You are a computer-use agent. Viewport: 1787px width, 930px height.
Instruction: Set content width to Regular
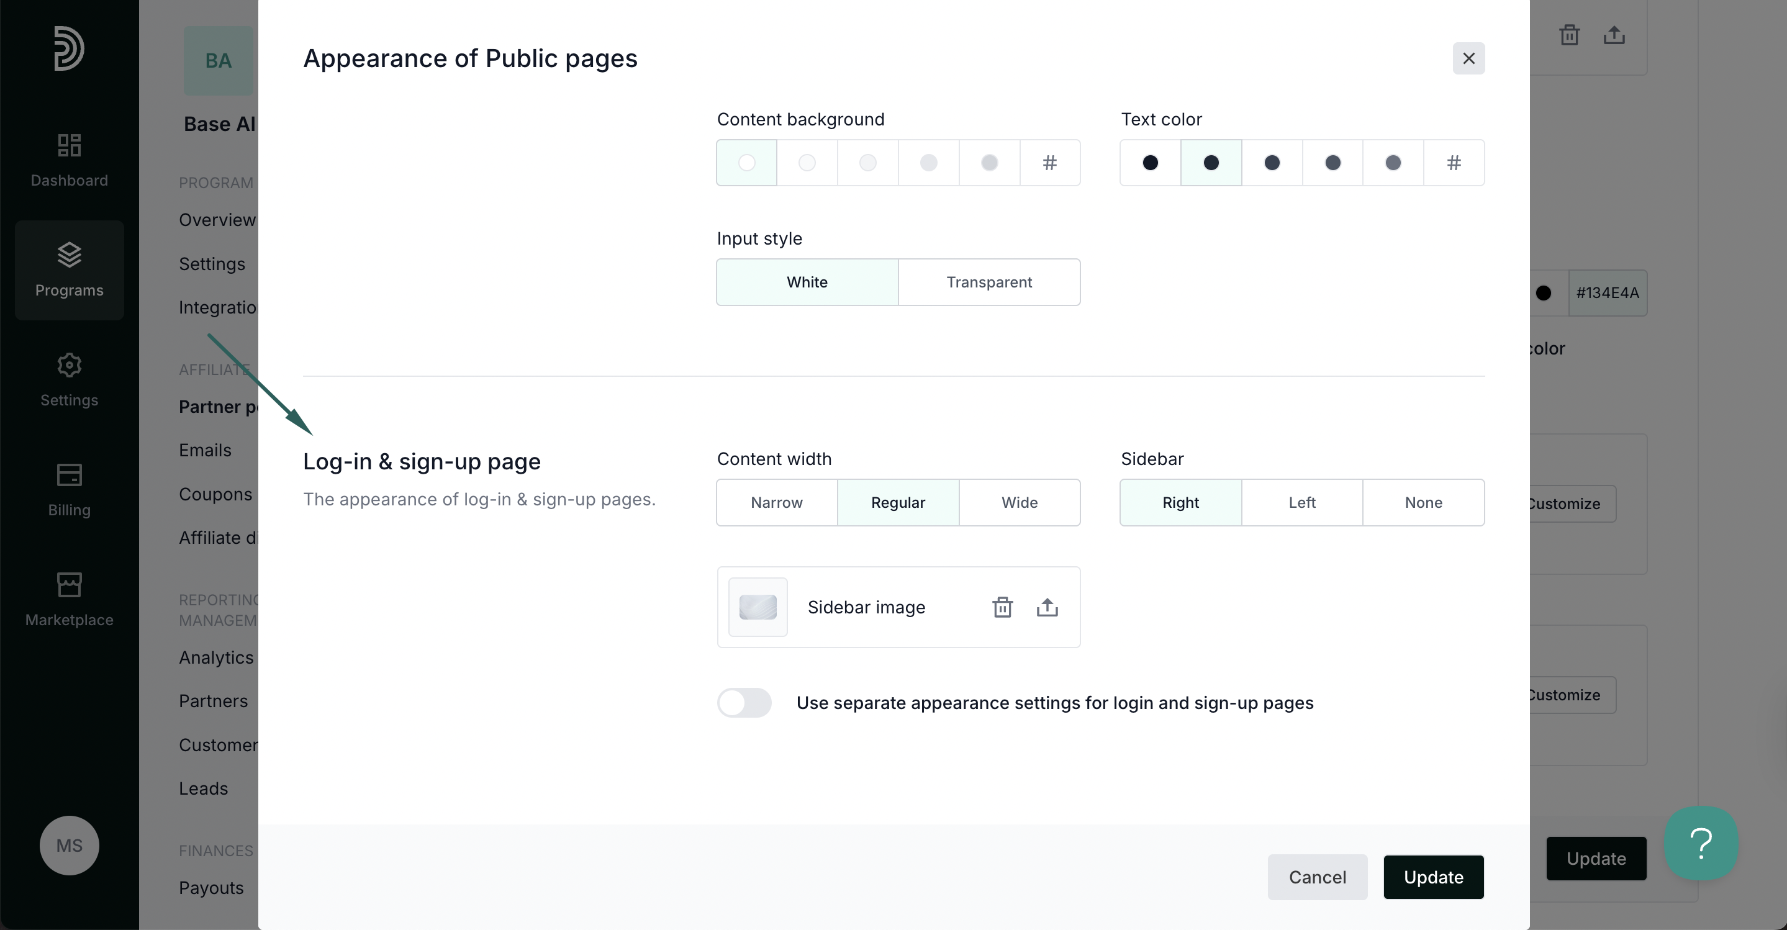[898, 502]
